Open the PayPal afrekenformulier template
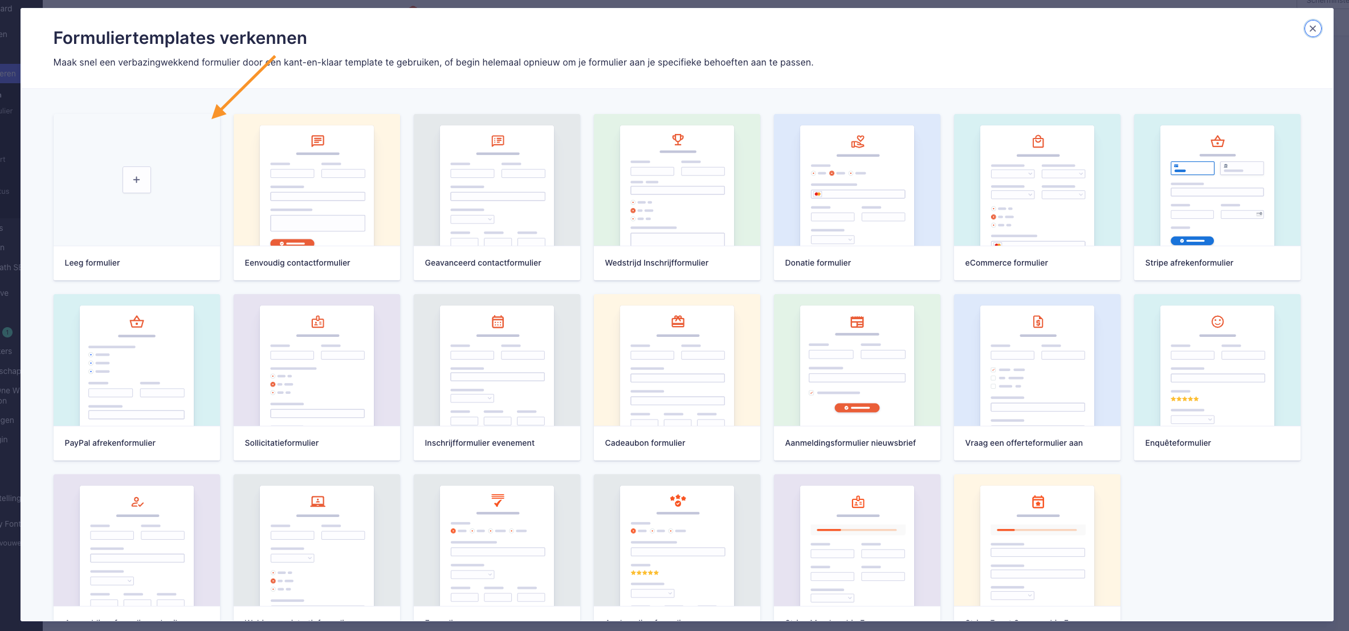This screenshot has height=631, width=1349. pos(137,377)
